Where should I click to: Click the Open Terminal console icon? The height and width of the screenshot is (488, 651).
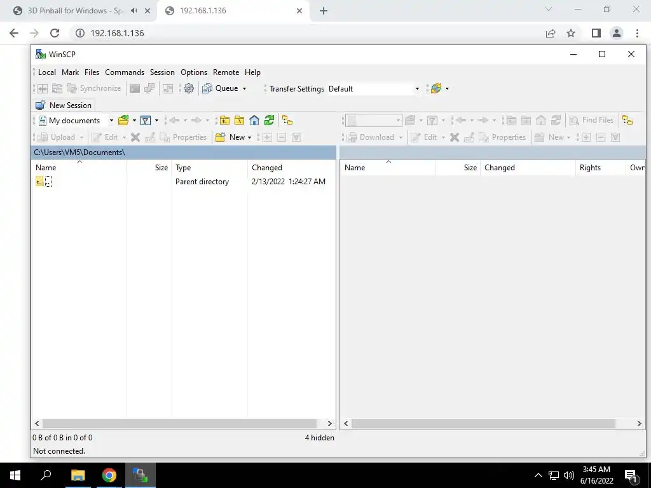pos(135,88)
